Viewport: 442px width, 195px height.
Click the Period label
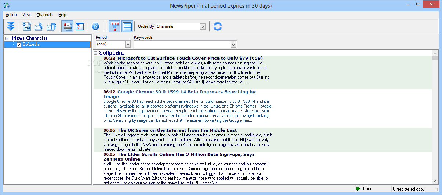click(x=101, y=37)
